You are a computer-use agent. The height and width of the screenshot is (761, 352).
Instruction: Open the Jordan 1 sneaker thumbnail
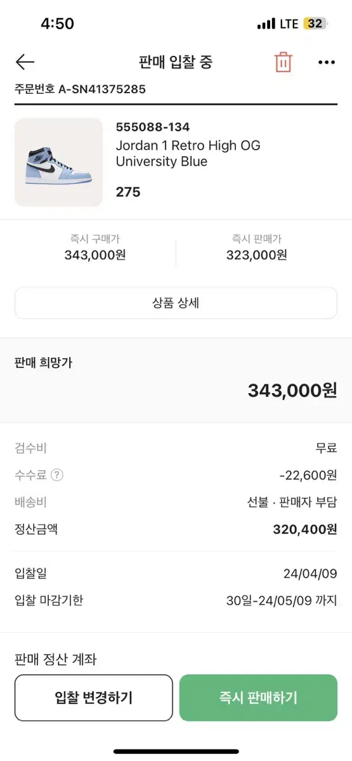click(58, 162)
